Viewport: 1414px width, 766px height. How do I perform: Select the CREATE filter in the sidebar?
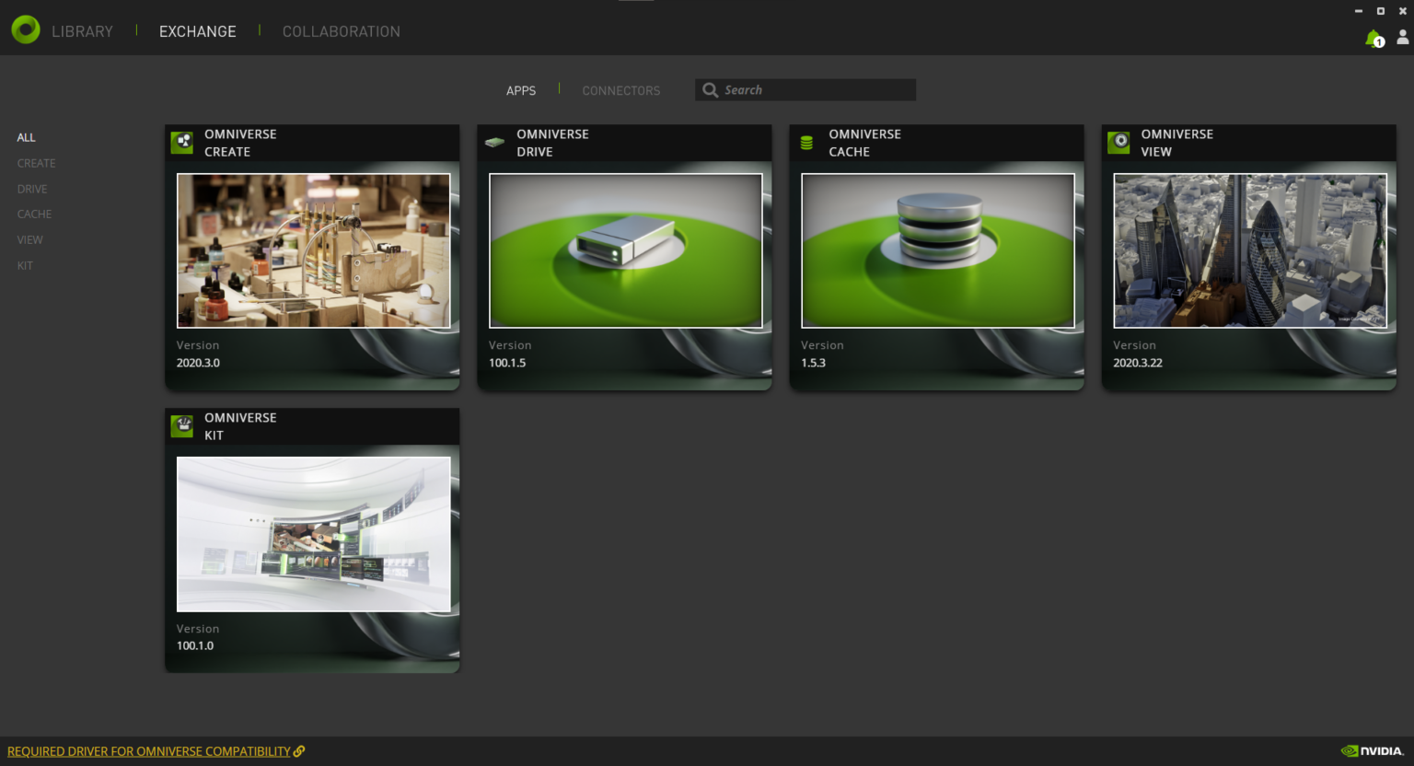point(36,163)
